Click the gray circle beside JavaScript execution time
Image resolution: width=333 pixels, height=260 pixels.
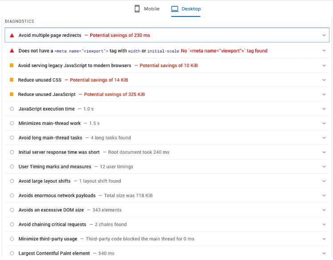pos(12,109)
